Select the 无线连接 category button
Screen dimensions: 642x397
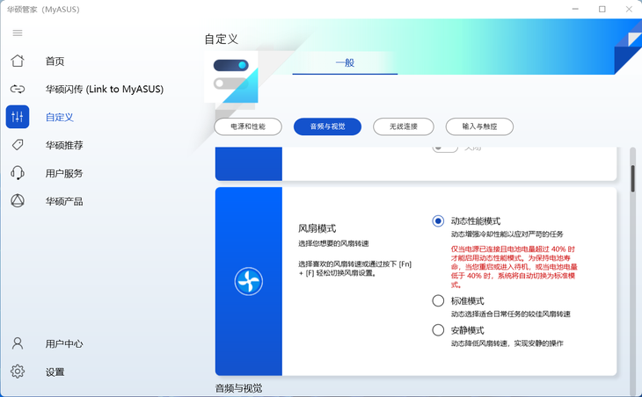(x=404, y=126)
